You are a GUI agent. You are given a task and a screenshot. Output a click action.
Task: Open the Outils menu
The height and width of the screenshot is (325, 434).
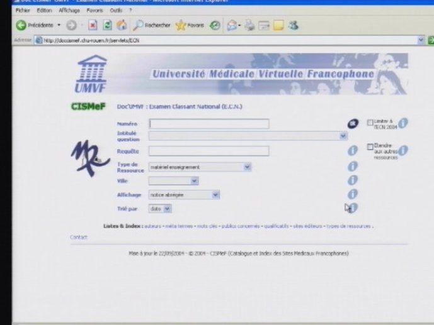116,11
